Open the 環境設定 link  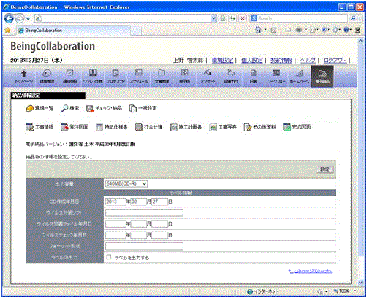click(222, 60)
